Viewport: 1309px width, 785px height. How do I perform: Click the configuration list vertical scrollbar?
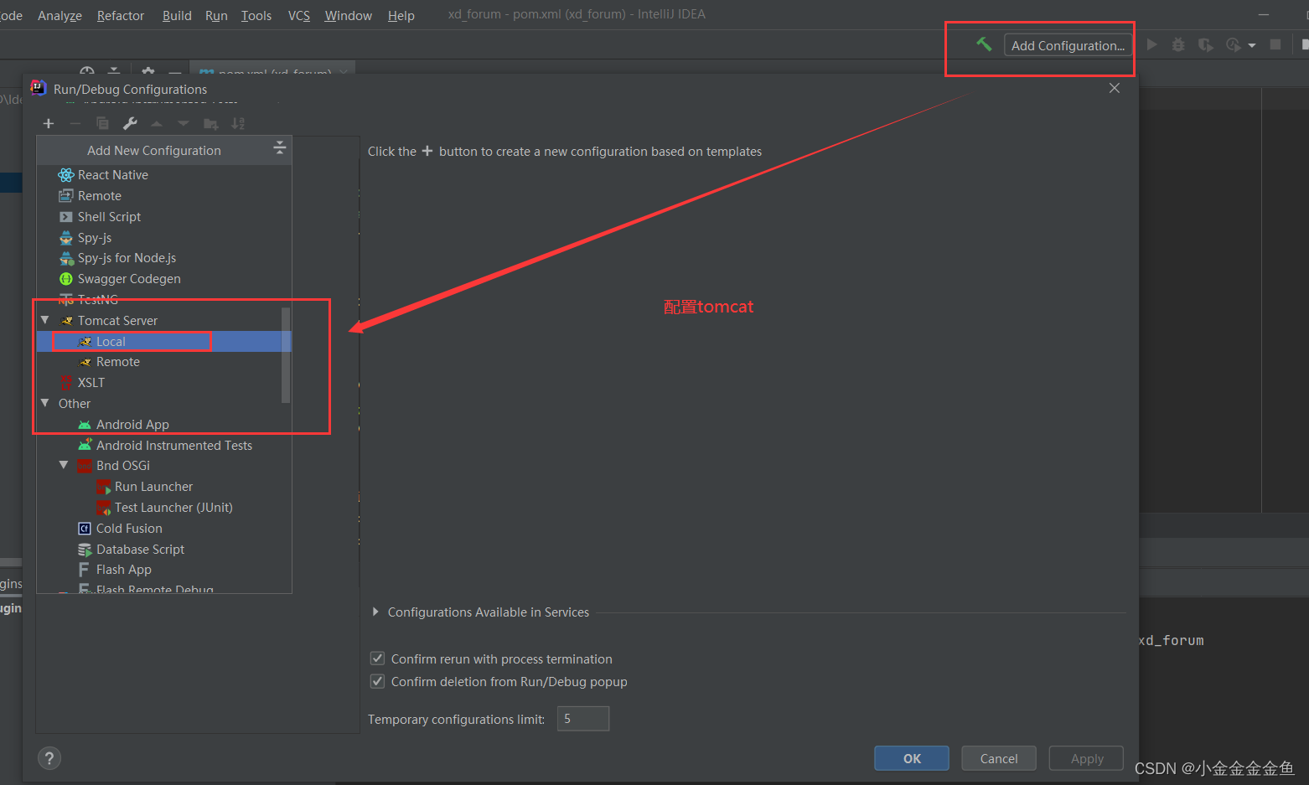coord(286,355)
